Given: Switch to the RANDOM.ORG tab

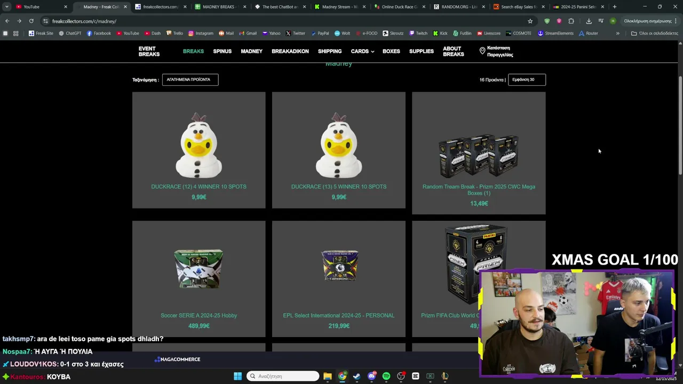Looking at the screenshot, I should pyautogui.click(x=458, y=7).
